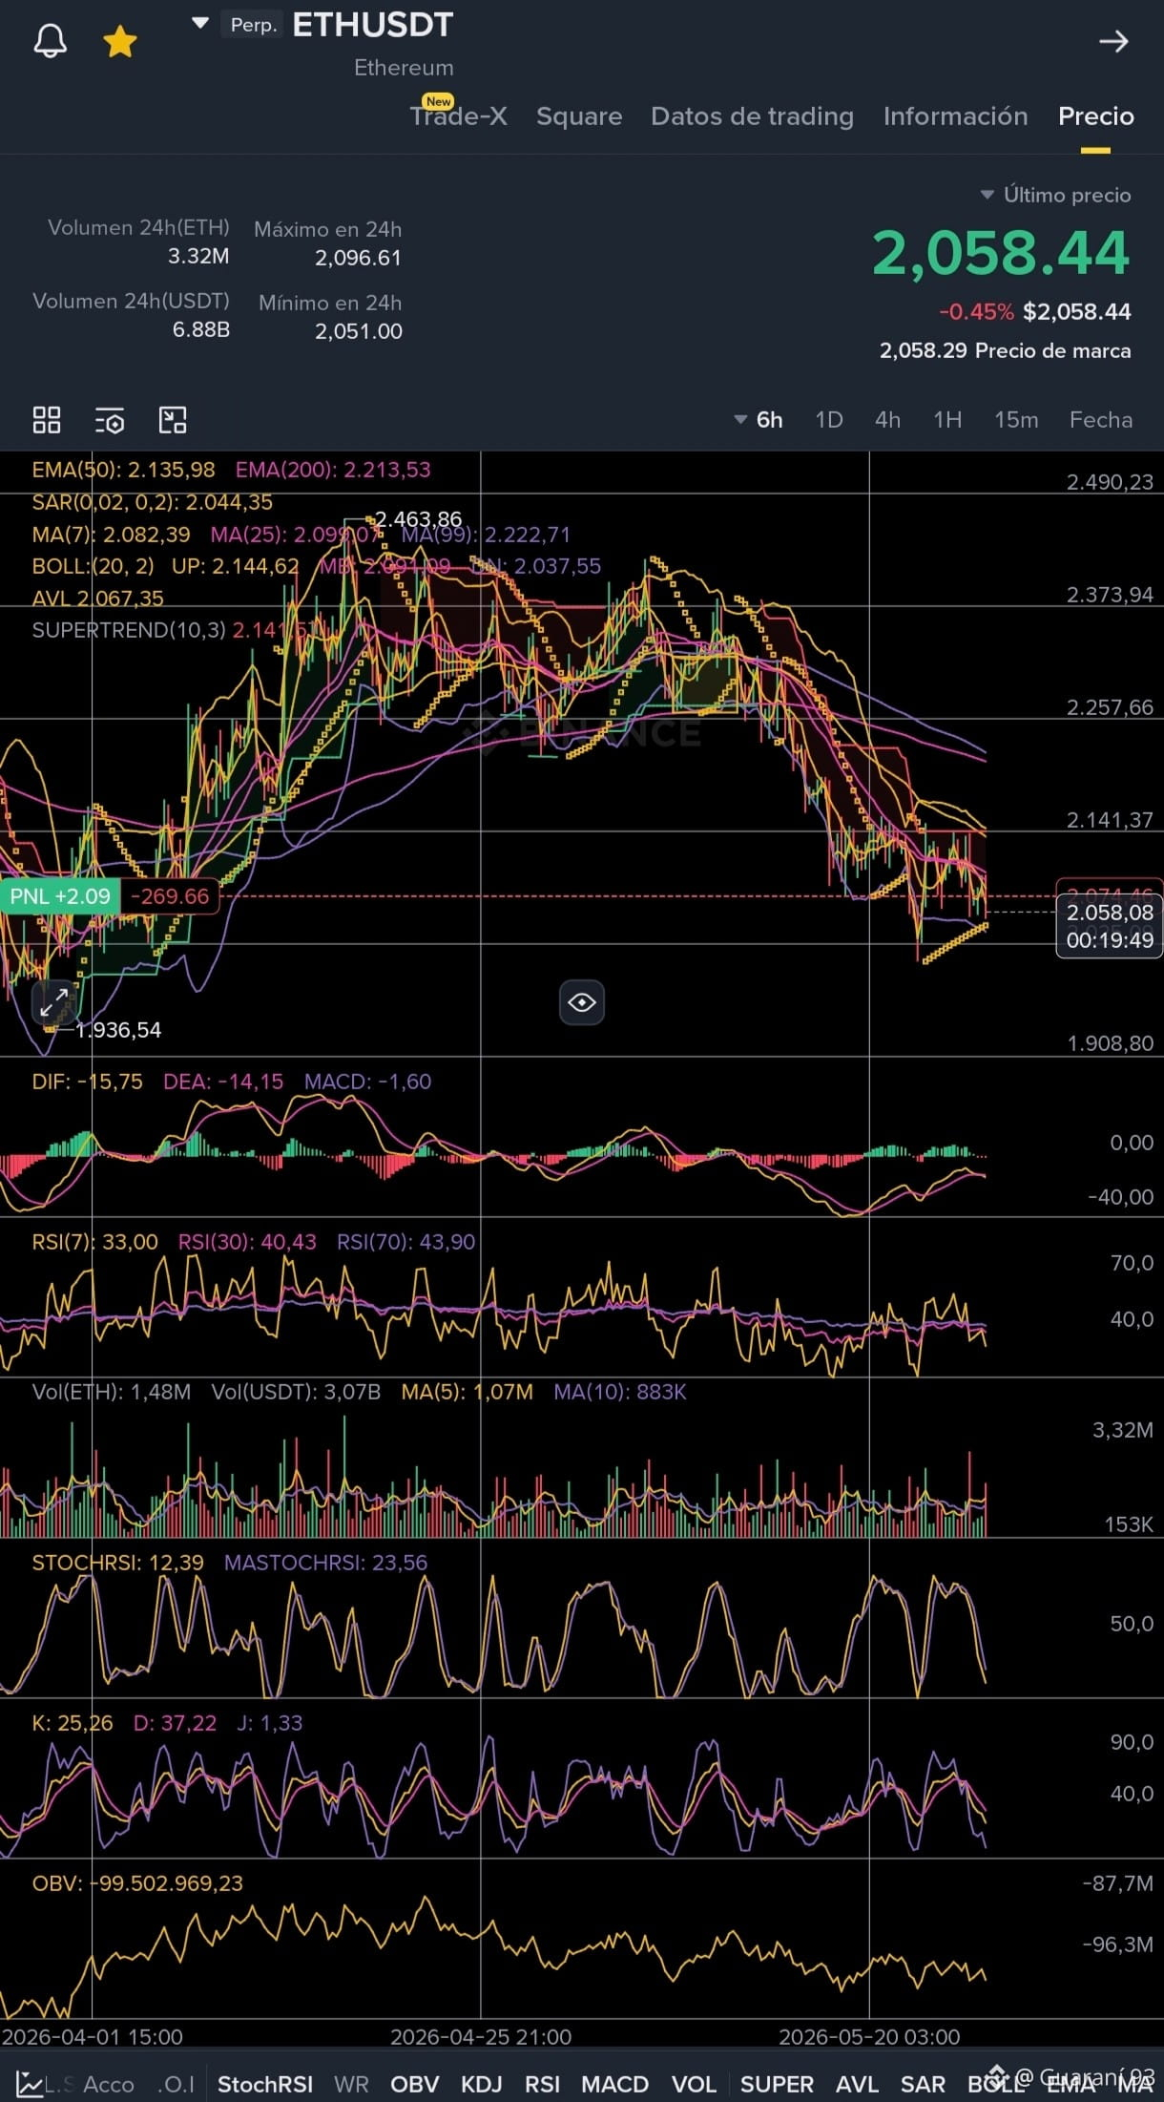The width and height of the screenshot is (1164, 2102).
Task: Select the 1D timeframe
Action: (x=829, y=420)
